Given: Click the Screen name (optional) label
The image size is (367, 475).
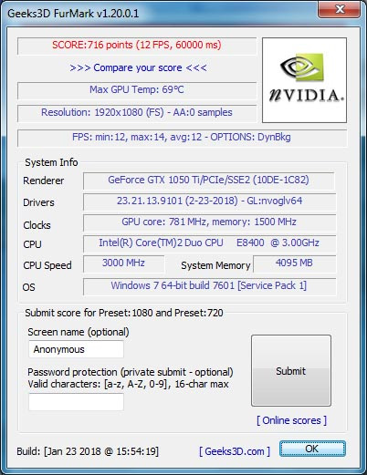Looking at the screenshot, I should click(79, 332).
